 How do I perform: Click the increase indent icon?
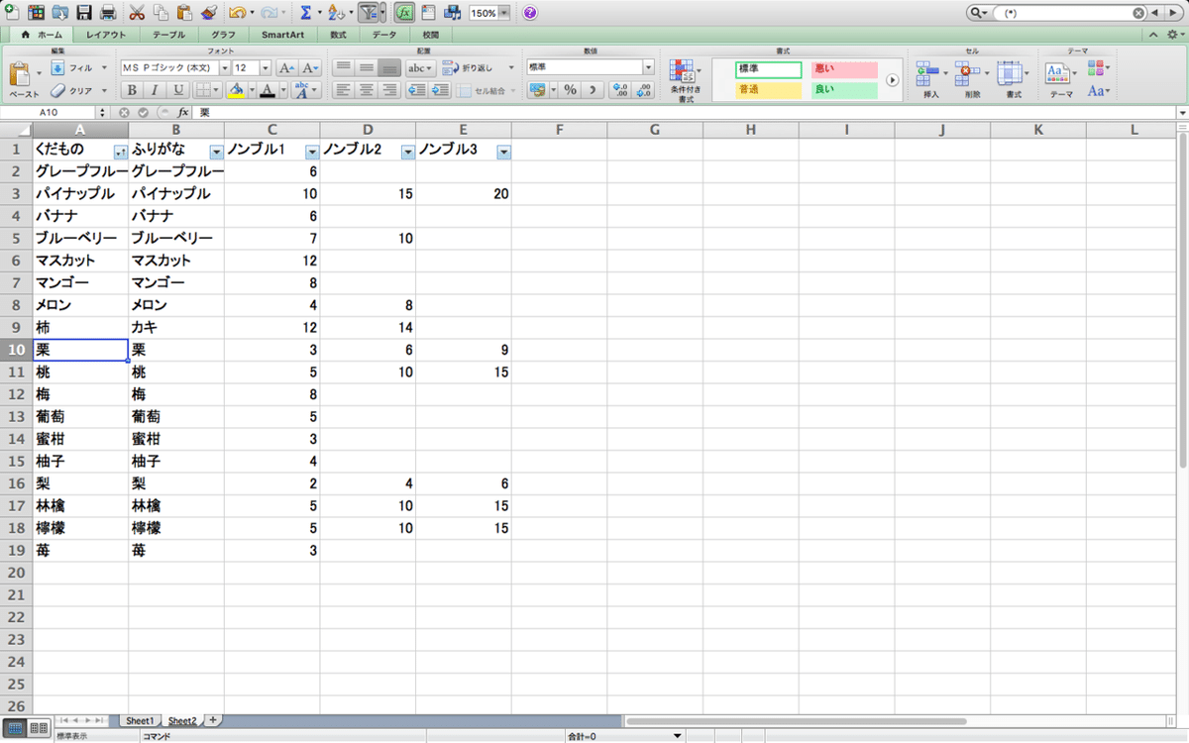click(440, 90)
